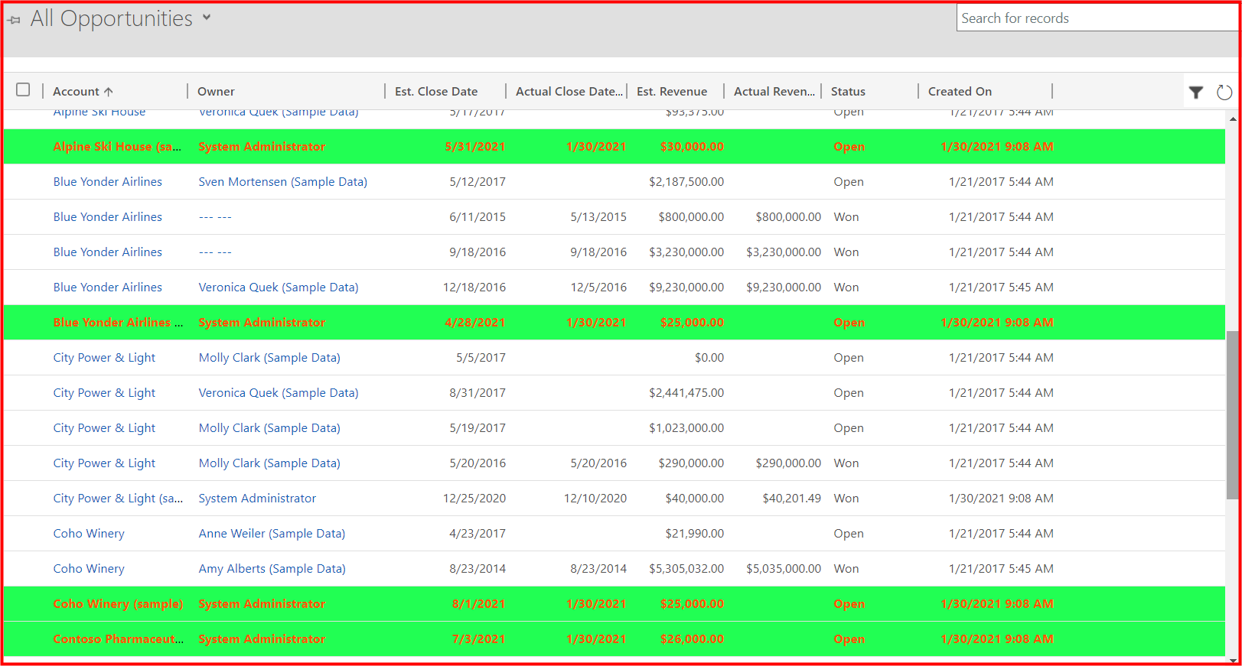The height and width of the screenshot is (666, 1242).
Task: Open Blue Yonder Airlines link with $3,230,000.00 revenue
Action: 108,252
